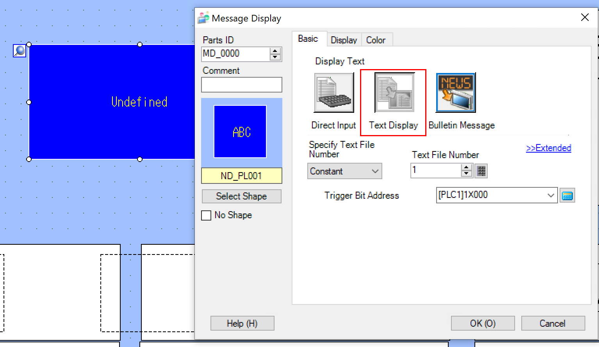
Task: Open the Text File Number keypad icon
Action: coord(481,171)
